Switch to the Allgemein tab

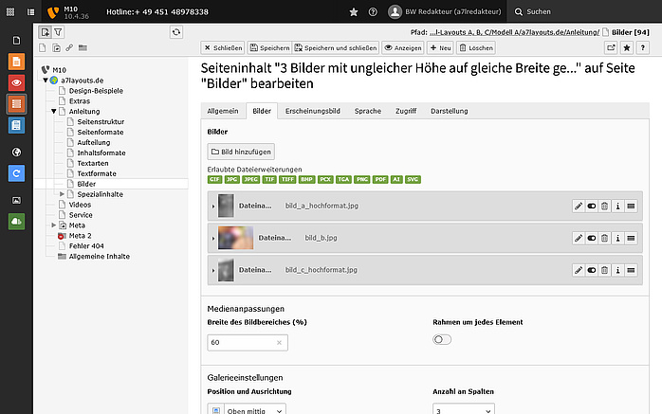[223, 111]
